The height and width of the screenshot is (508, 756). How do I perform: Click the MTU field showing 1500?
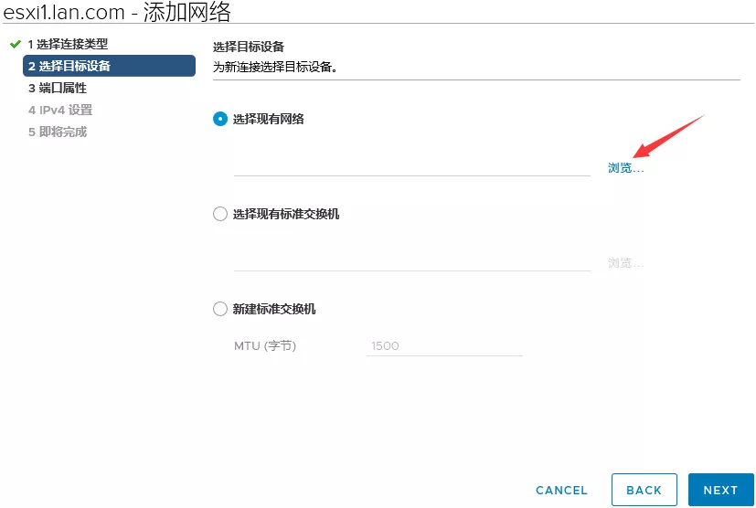click(x=443, y=346)
